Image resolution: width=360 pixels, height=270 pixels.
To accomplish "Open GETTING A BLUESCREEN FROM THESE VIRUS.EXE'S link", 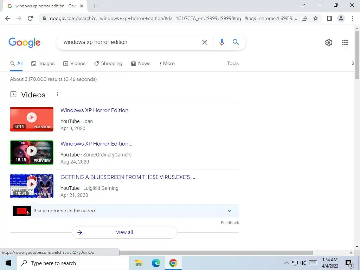I will pyautogui.click(x=128, y=177).
